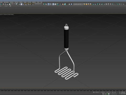
Task: Click the current frame number field
Action: click(123, 94)
